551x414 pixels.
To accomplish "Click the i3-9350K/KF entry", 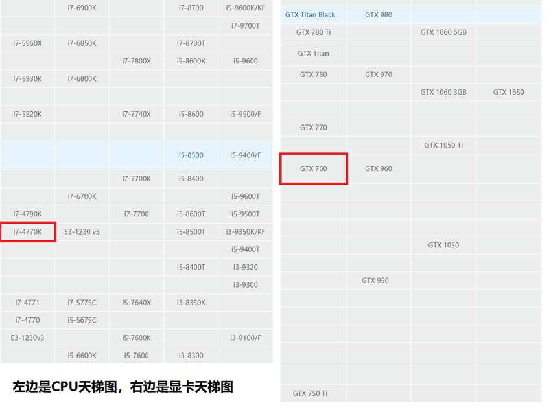I will (x=246, y=232).
